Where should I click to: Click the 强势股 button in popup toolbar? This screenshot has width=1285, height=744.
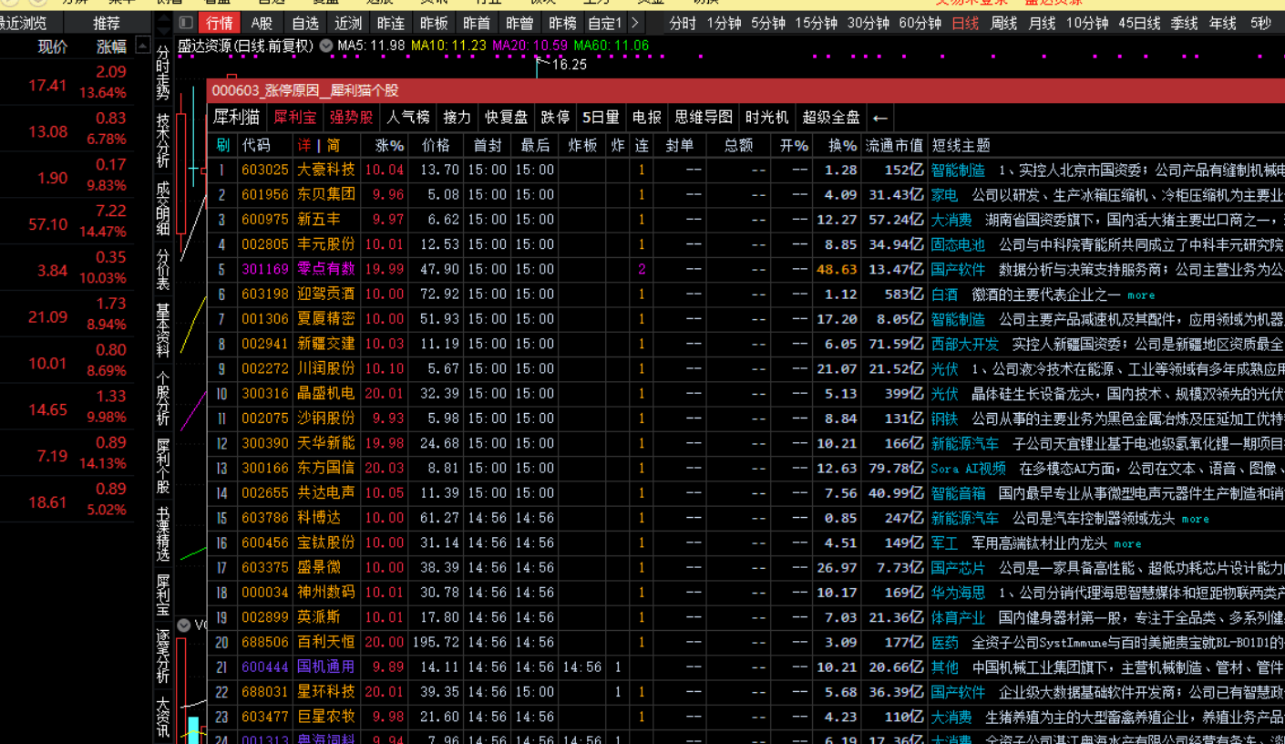click(352, 118)
